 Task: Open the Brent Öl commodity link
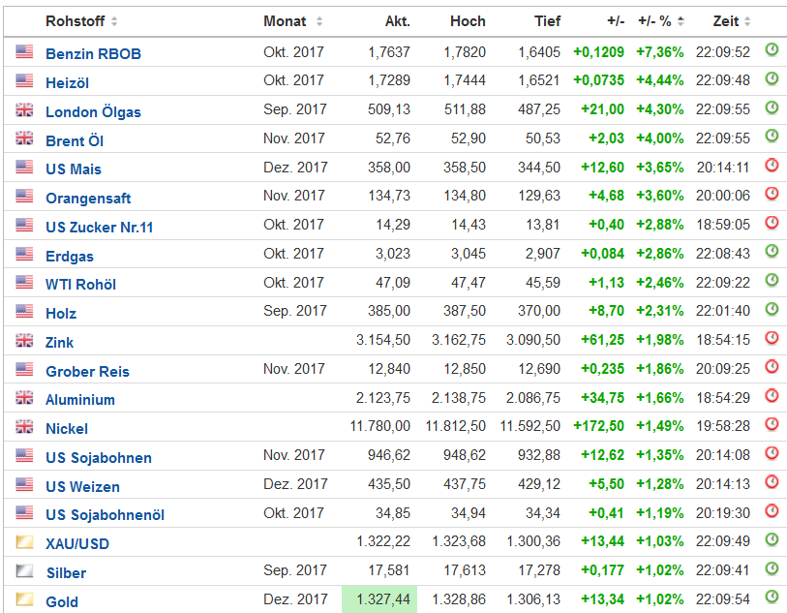click(75, 140)
